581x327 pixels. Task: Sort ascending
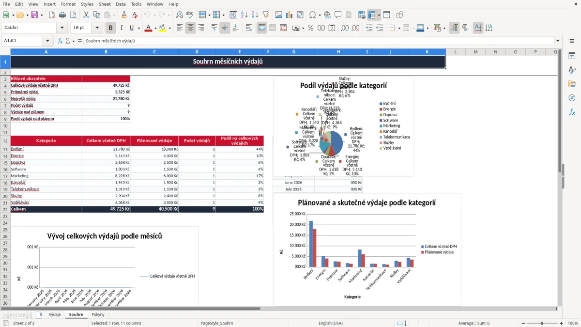(x=244, y=15)
